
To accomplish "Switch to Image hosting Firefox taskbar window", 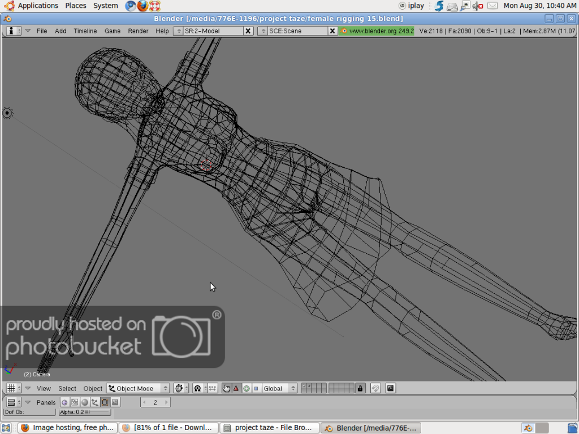I will pos(68,428).
